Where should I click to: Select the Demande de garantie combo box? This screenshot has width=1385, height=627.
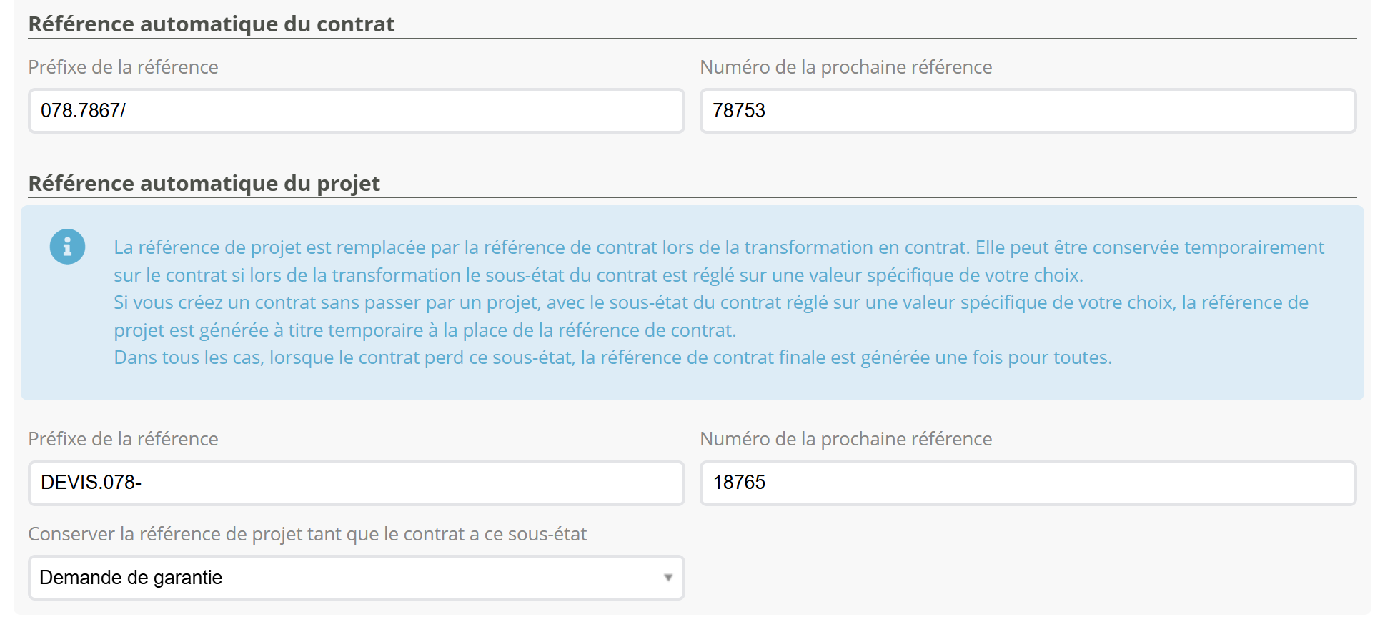(357, 578)
